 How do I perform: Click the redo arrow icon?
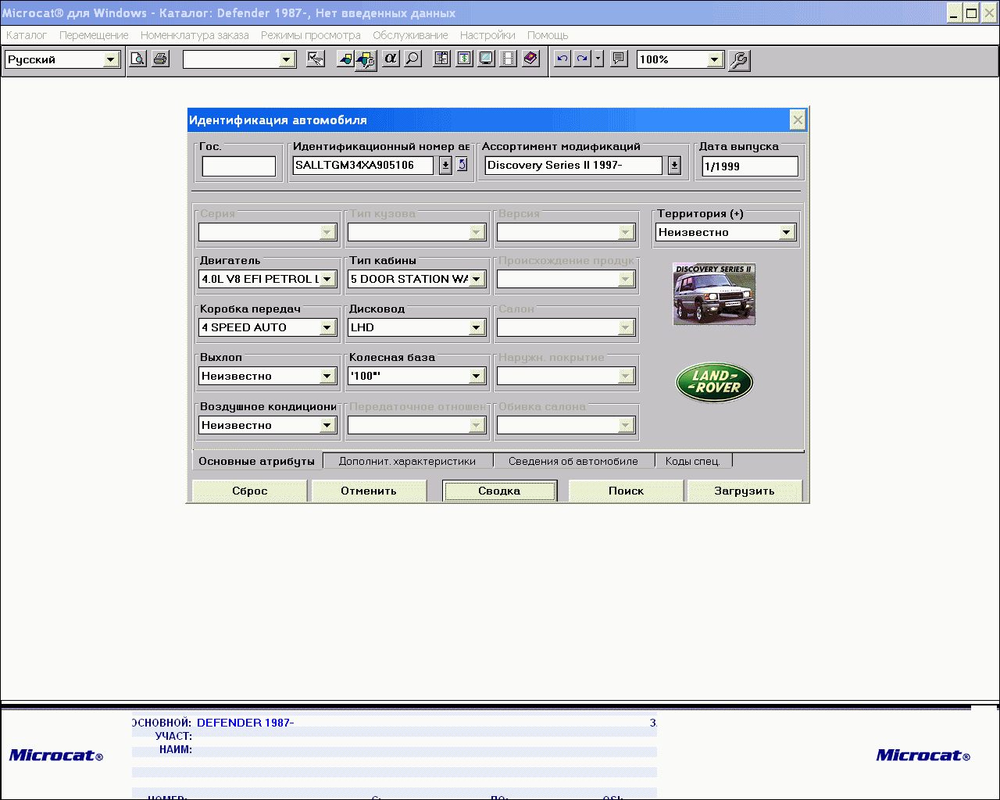pos(582,59)
